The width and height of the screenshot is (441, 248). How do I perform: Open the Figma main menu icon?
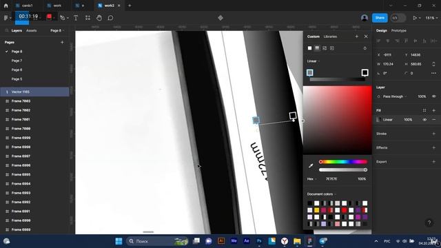(6, 18)
